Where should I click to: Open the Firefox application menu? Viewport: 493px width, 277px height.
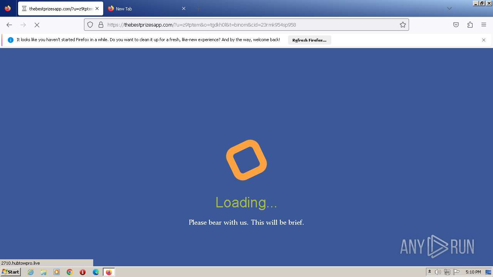pyautogui.click(x=484, y=25)
